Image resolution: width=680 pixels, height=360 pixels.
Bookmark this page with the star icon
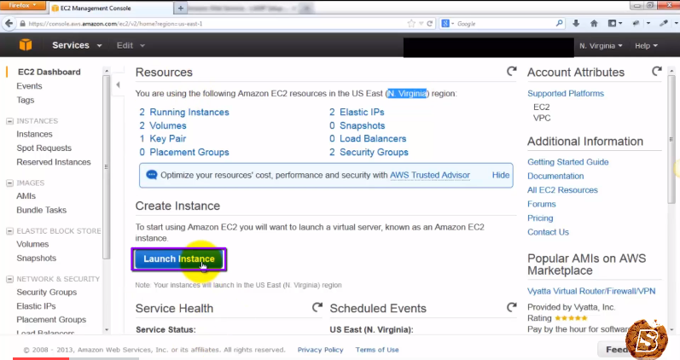(411, 24)
